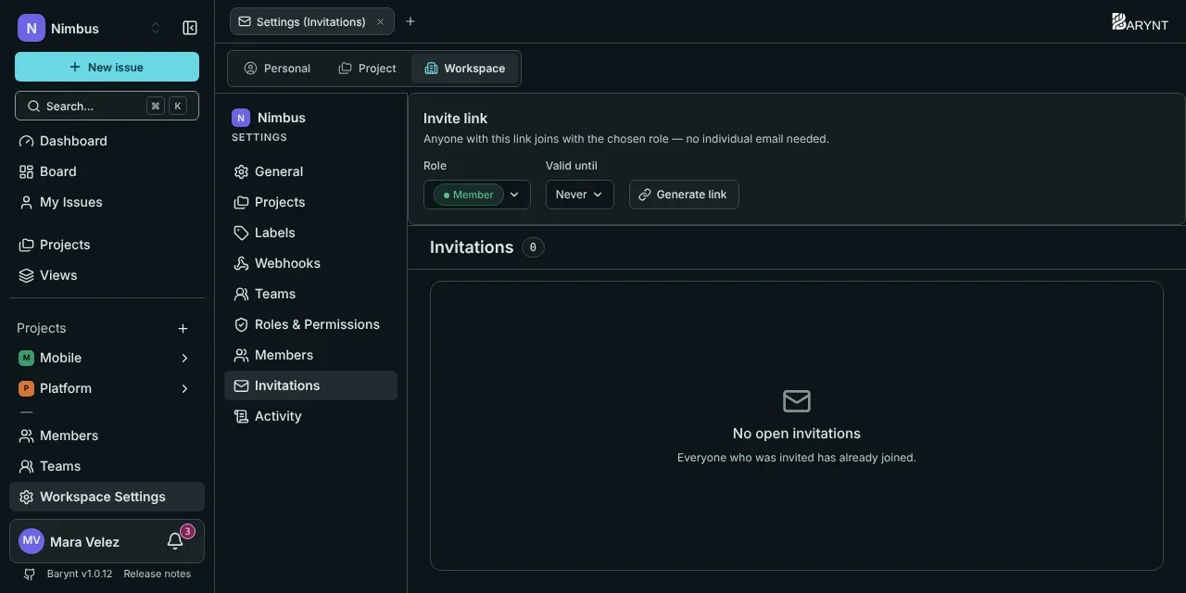Image resolution: width=1186 pixels, height=593 pixels.
Task: Open Projects in the settings menu
Action: point(310,202)
